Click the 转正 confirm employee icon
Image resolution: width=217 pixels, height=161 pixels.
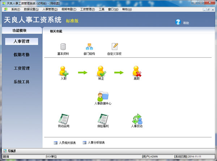click(101, 71)
